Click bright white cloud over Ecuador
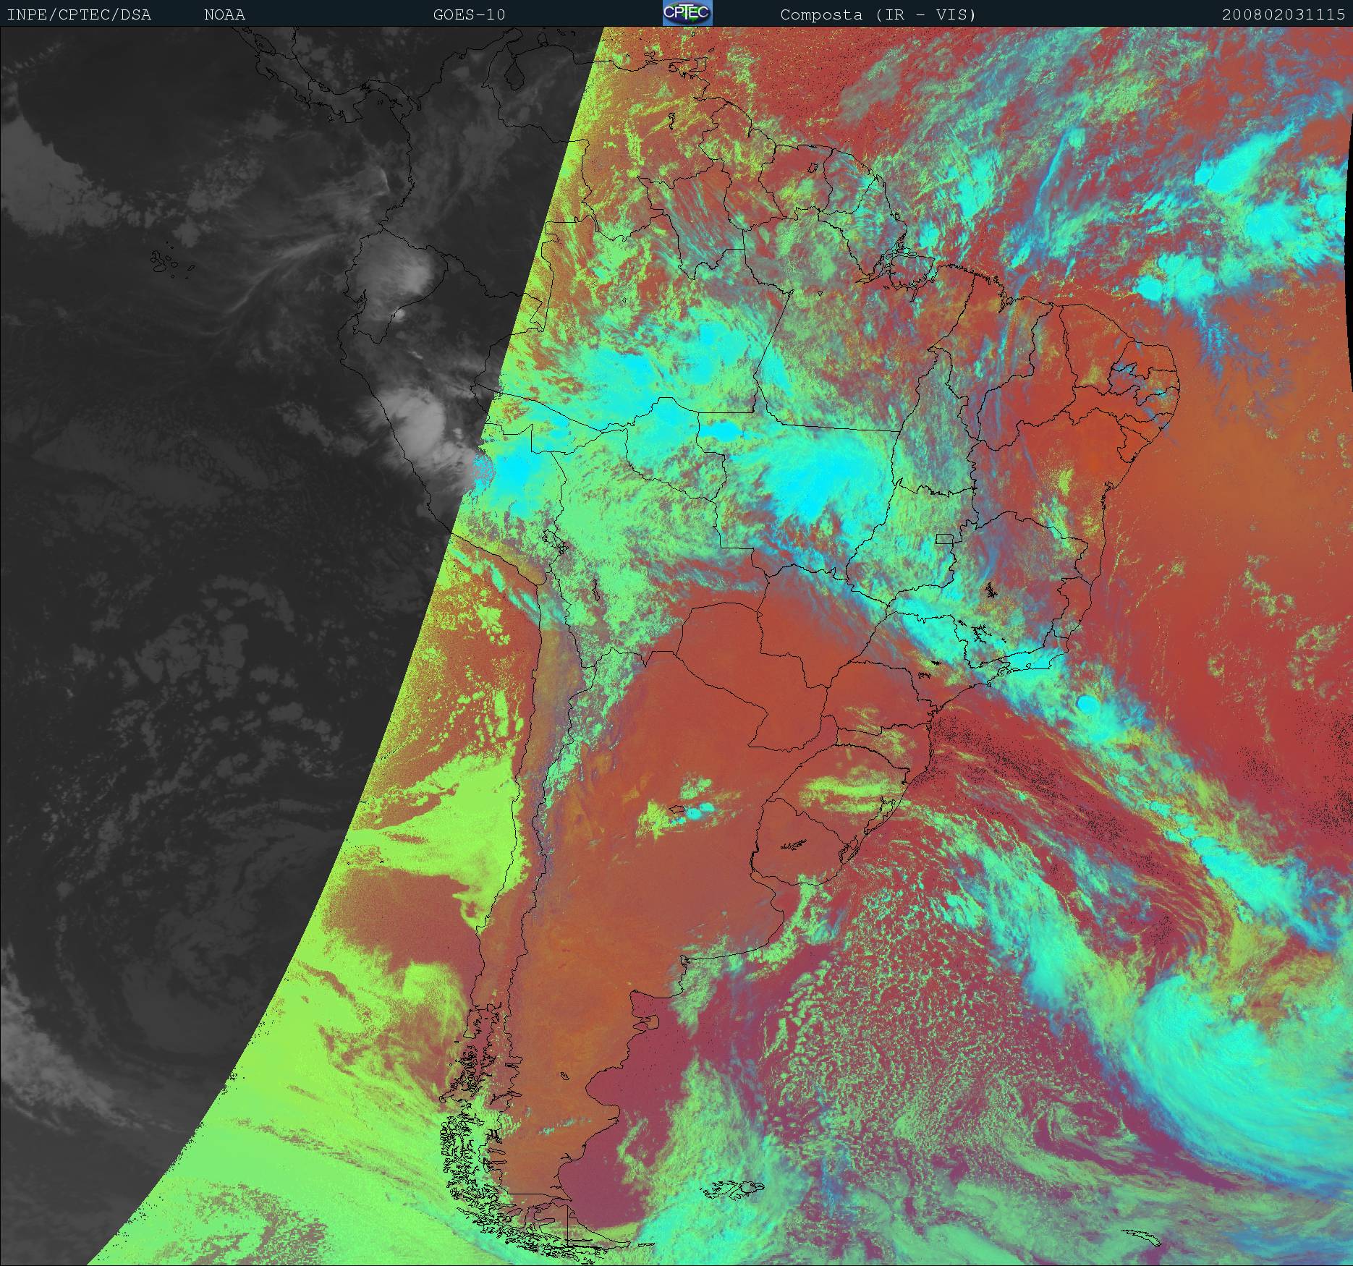This screenshot has width=1353, height=1266. [405, 275]
